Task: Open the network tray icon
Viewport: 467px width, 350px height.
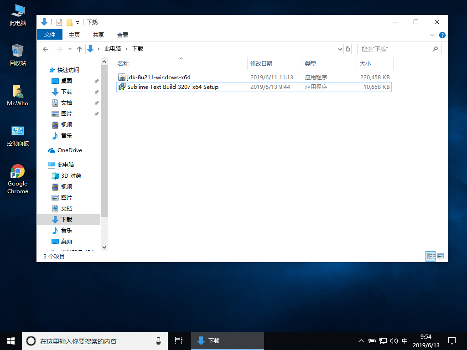Action: tap(383, 341)
